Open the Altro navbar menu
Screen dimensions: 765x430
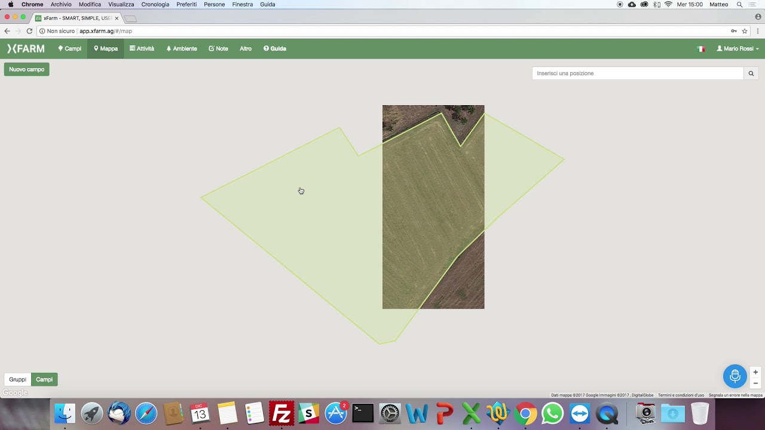pyautogui.click(x=246, y=49)
